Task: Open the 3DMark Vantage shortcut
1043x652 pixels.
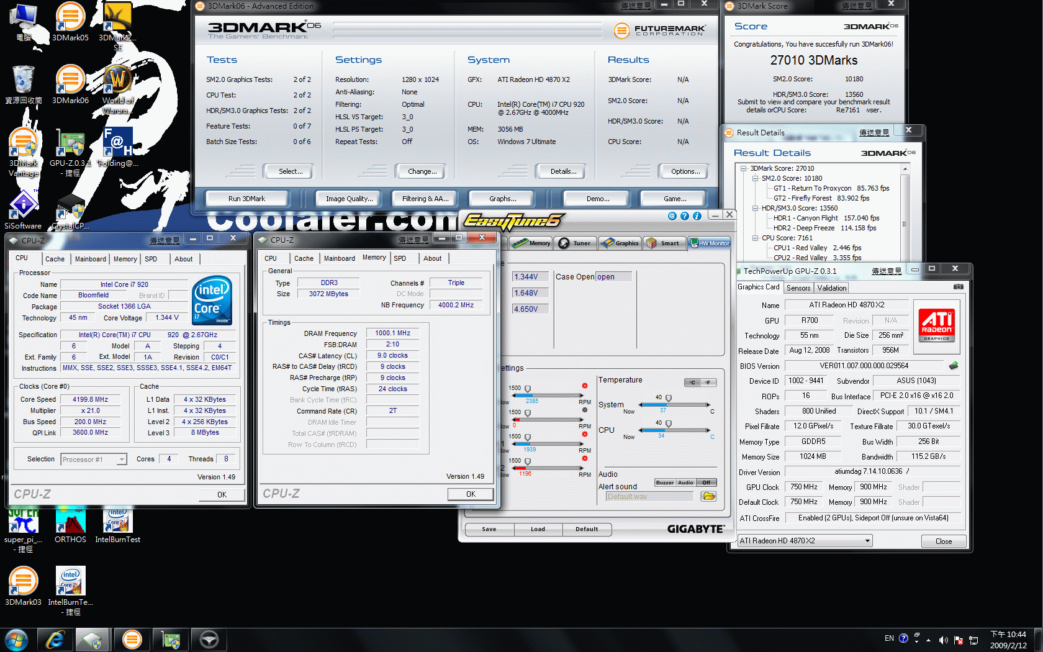Action: [24, 152]
